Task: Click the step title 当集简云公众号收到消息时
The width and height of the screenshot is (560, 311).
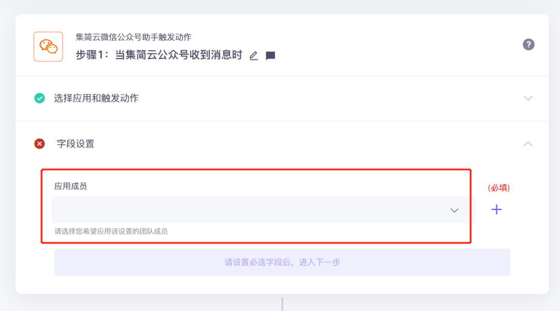Action: [x=178, y=55]
